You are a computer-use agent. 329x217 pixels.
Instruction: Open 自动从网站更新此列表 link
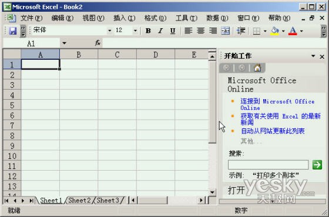273,131
